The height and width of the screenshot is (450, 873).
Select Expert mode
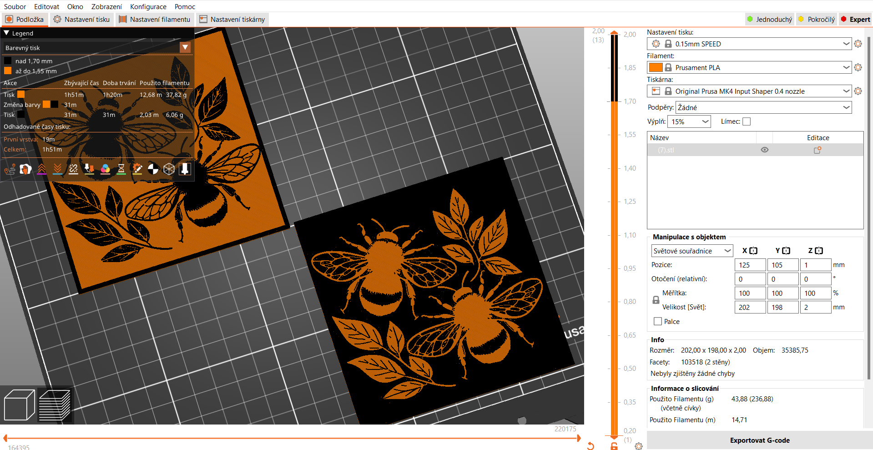pyautogui.click(x=855, y=19)
